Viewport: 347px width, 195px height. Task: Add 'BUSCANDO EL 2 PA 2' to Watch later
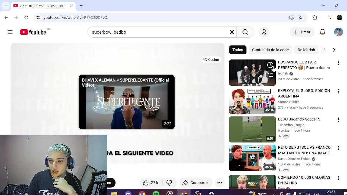pyautogui.click(x=270, y=65)
